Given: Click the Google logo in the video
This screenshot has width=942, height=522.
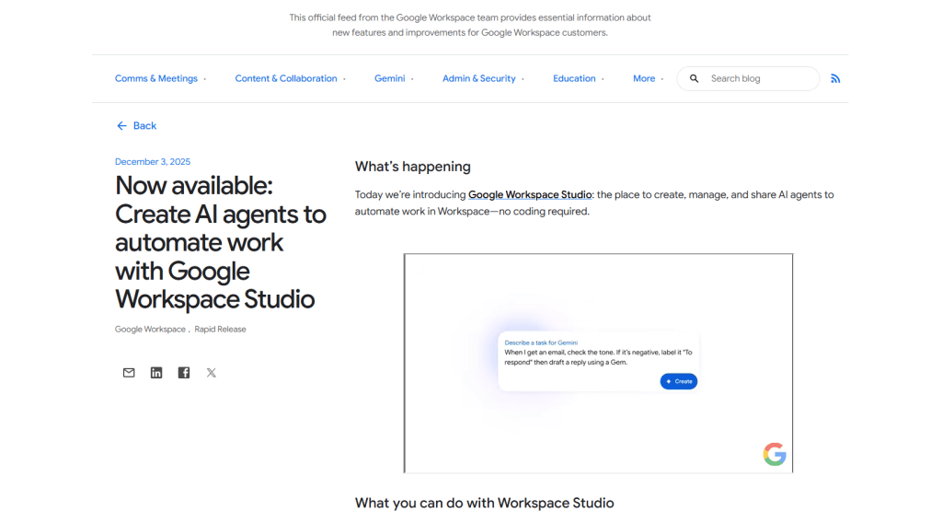Looking at the screenshot, I should 775,454.
